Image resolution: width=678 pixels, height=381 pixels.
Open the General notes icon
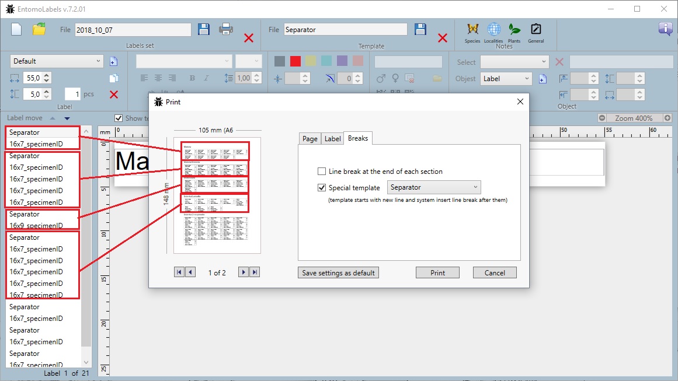click(536, 30)
